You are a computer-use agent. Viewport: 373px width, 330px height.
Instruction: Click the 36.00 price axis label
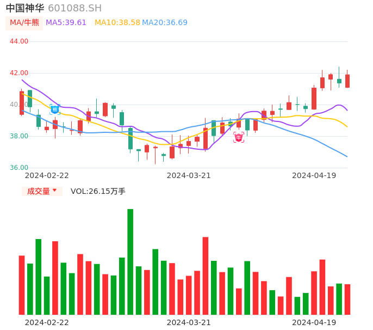19,168
